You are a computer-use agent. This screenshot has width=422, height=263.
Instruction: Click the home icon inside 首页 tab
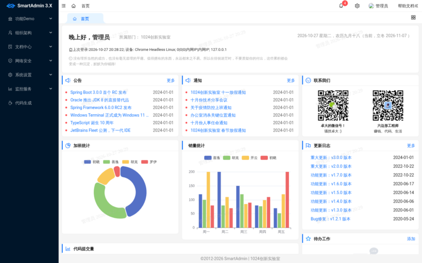pos(75,19)
